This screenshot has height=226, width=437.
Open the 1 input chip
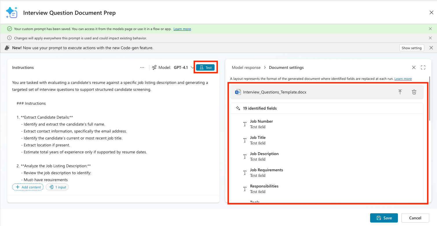coord(57,187)
